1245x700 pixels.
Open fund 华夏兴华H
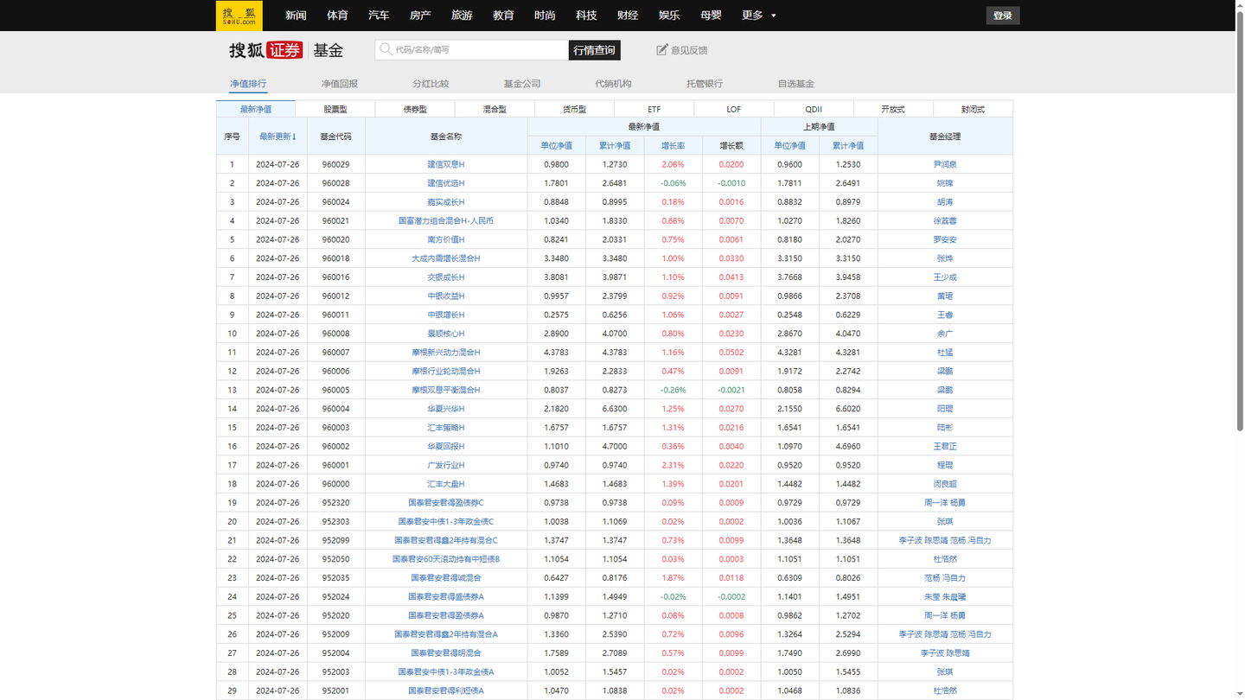tap(446, 409)
